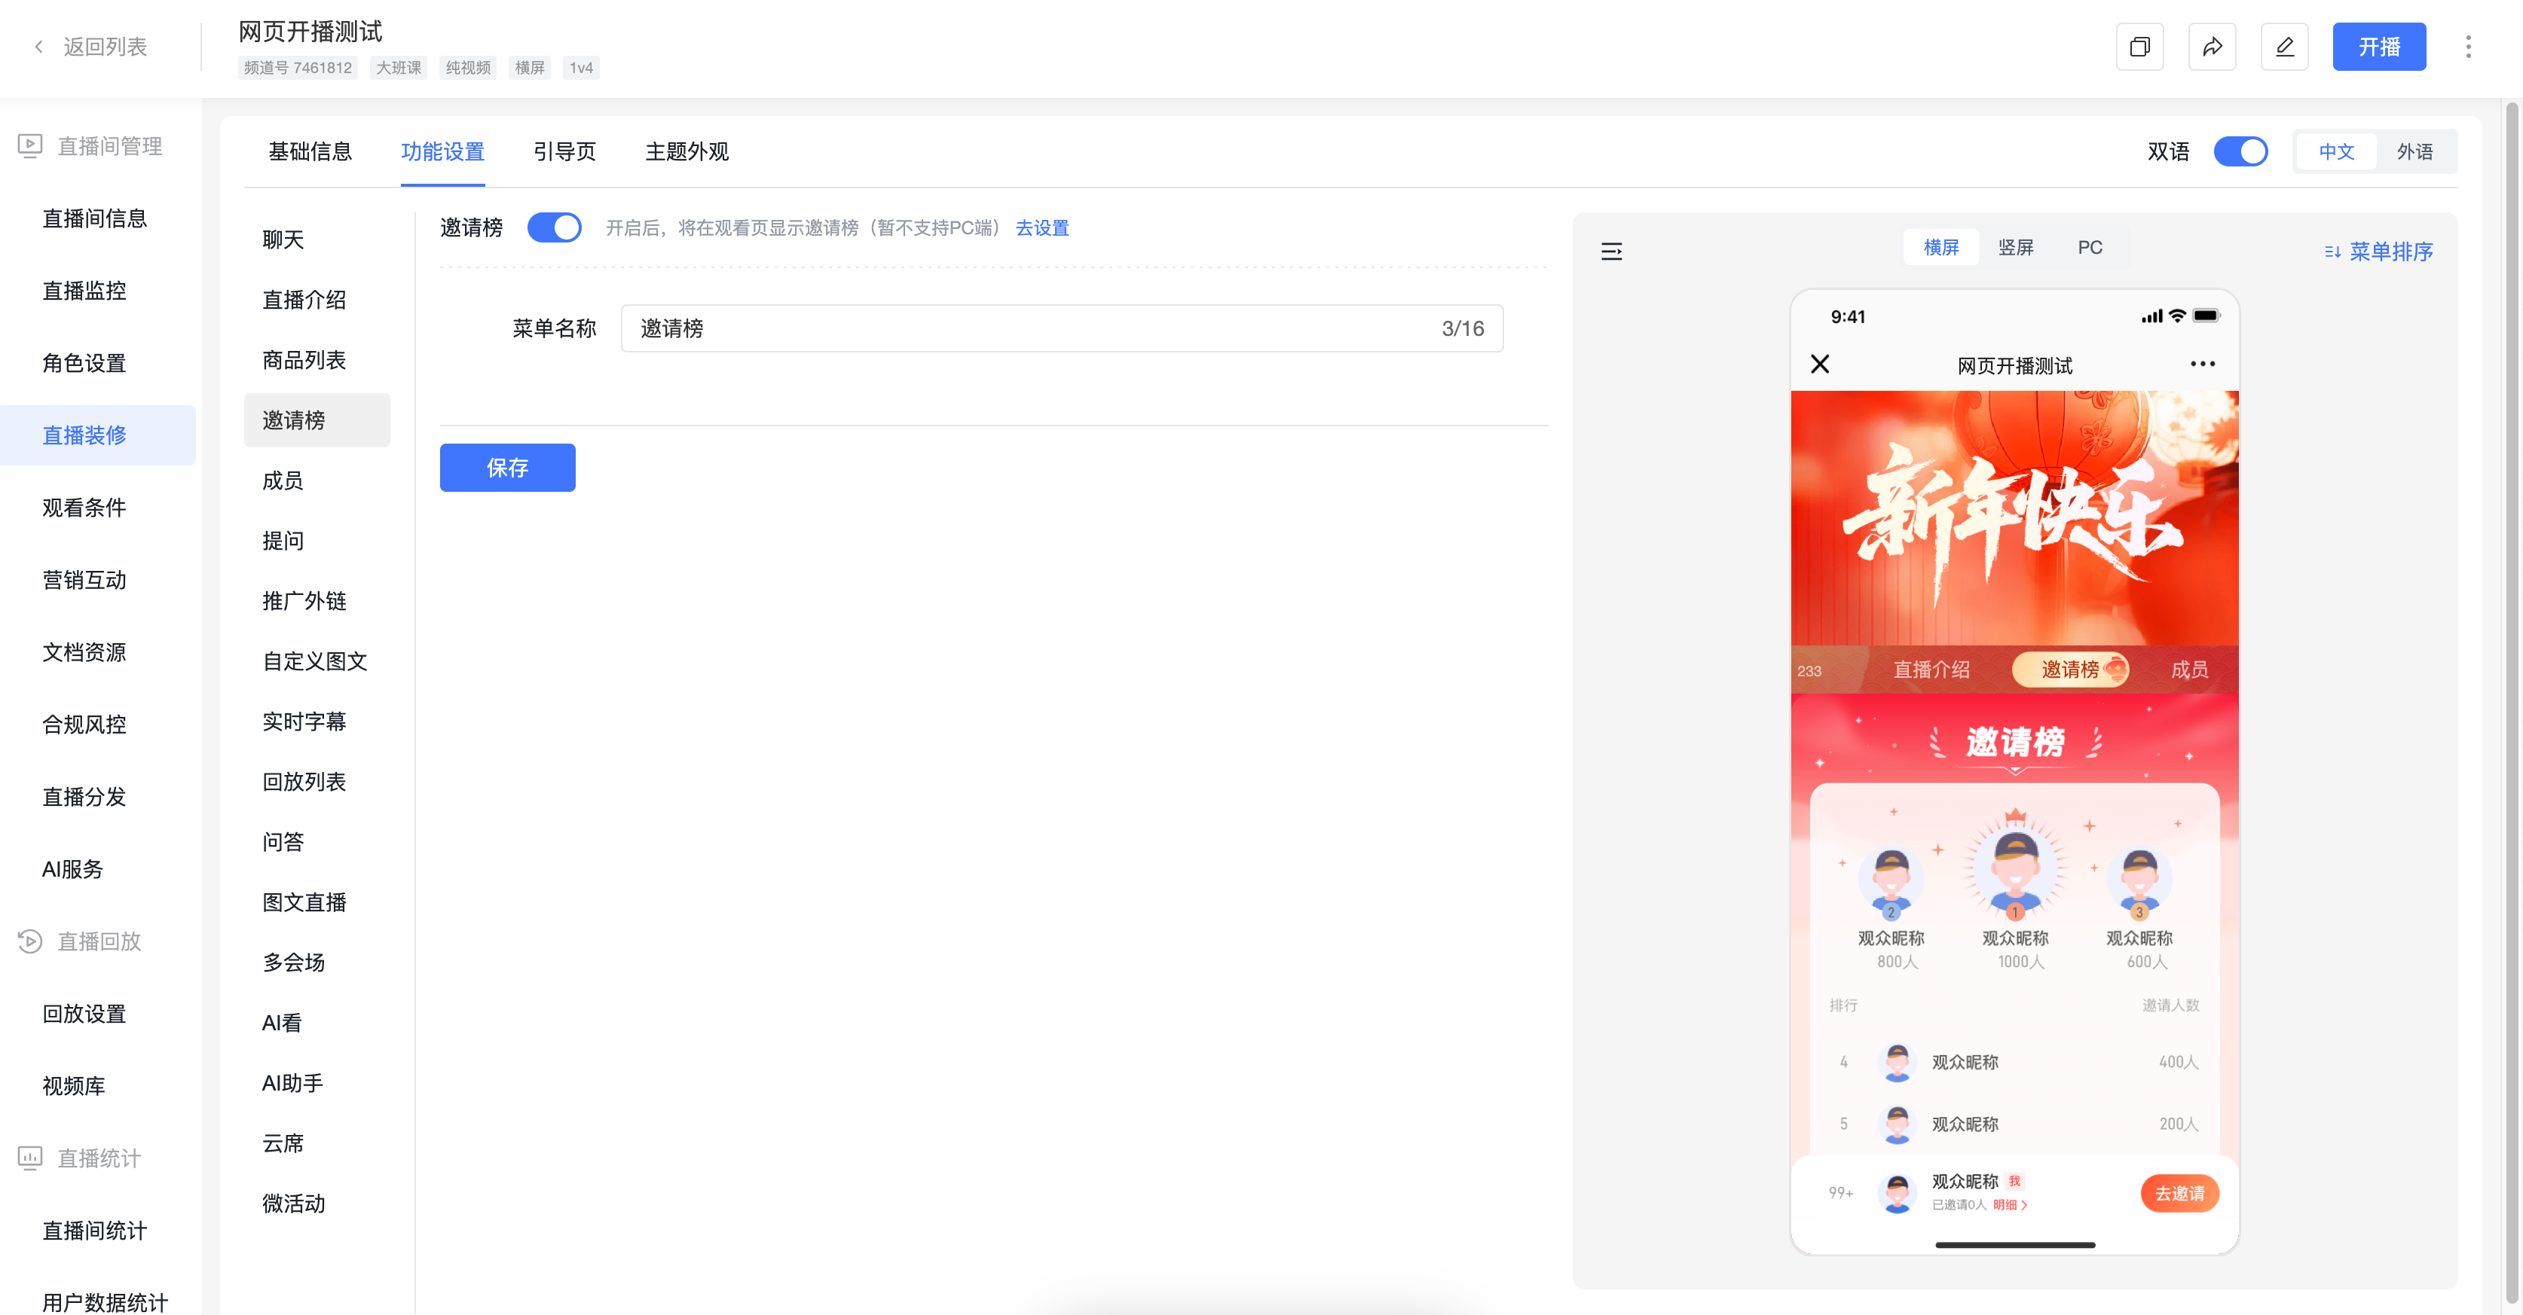This screenshot has width=2523, height=1315.
Task: Click 返回列表 to go back
Action: coord(105,47)
